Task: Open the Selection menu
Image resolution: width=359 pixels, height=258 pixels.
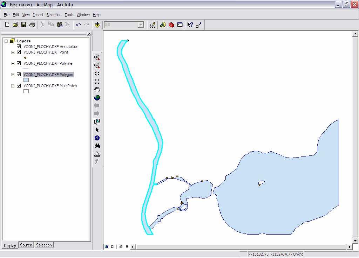Action: tap(54, 15)
